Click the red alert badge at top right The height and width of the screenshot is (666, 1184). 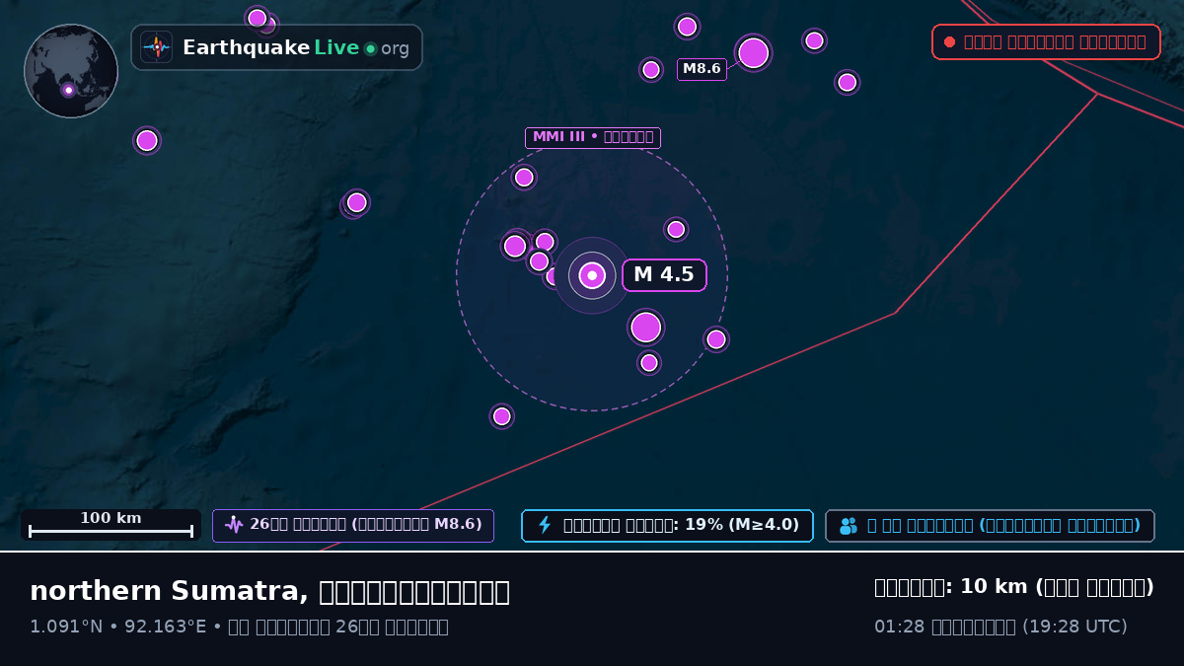pos(1046,42)
